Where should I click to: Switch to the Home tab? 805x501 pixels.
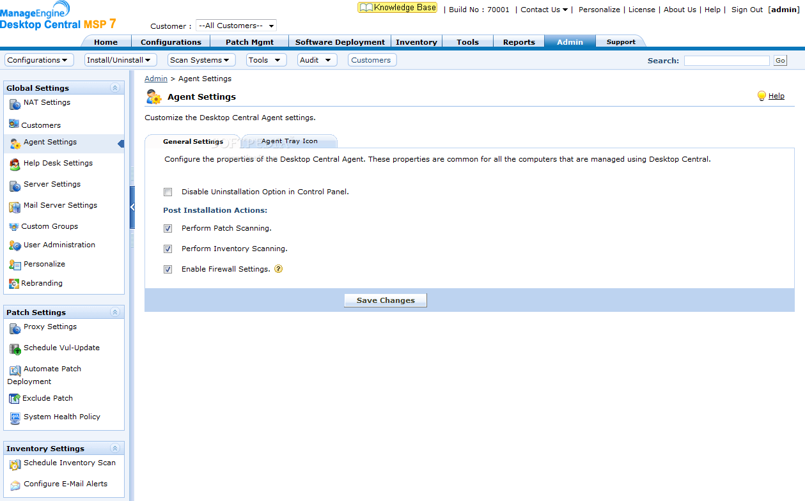coord(106,42)
